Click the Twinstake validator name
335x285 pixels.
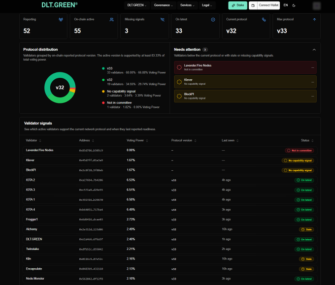click(33, 249)
